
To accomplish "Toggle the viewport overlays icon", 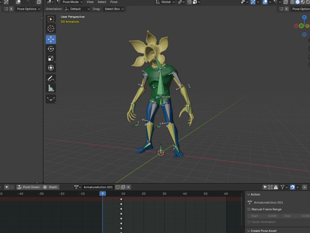I will 265,2.
